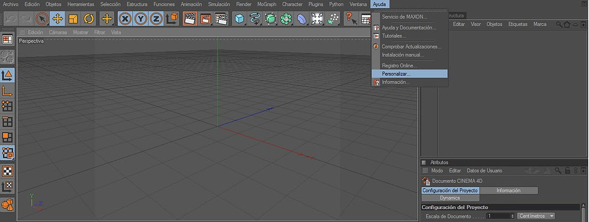Click the Make Editable greyed sphere icon

coord(7,56)
